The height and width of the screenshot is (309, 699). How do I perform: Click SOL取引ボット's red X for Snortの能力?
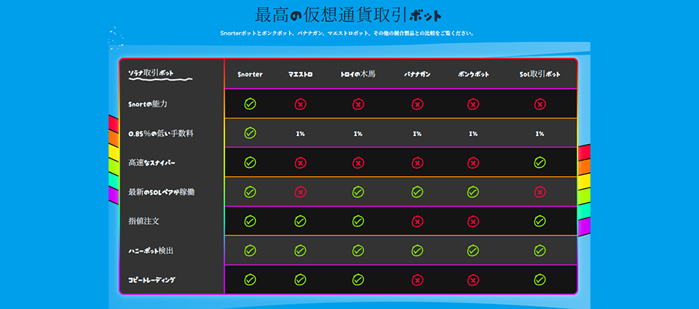pos(540,105)
